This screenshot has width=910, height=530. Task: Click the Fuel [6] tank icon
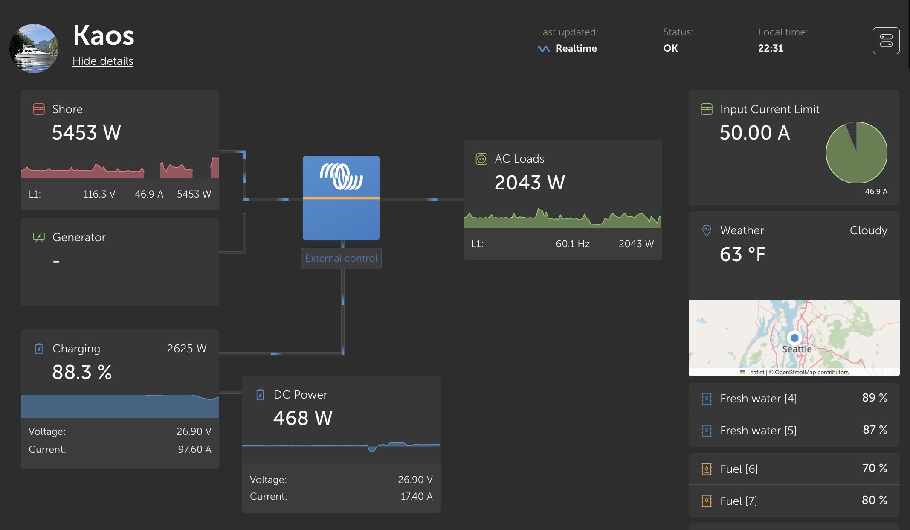pyautogui.click(x=707, y=469)
